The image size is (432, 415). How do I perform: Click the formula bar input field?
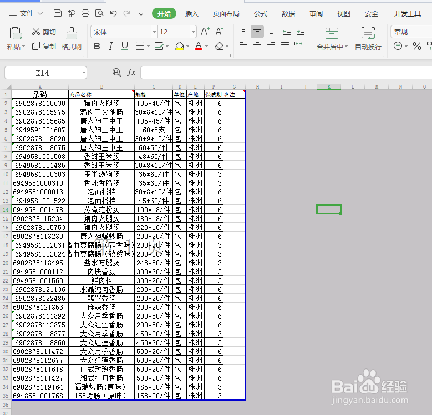286,73
